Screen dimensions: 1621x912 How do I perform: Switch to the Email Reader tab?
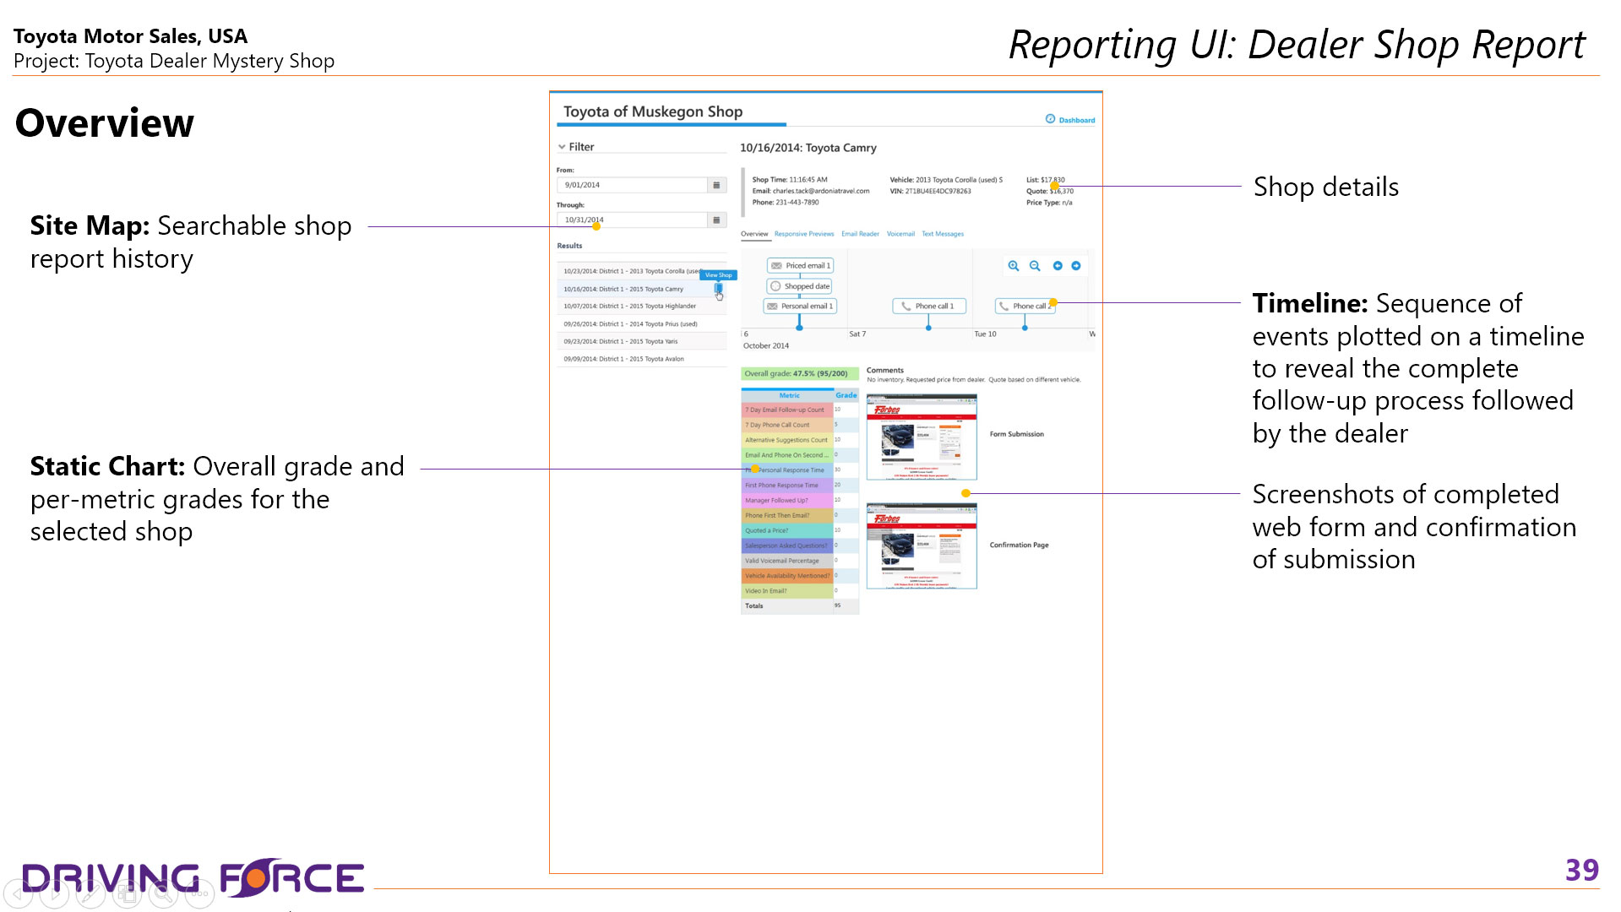pyautogui.click(x=860, y=234)
